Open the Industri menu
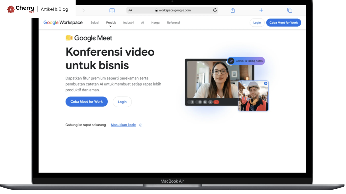The image size is (346, 194). tap(129, 23)
